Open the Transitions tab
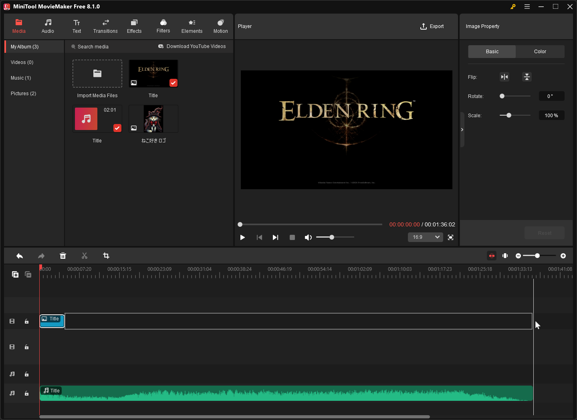The image size is (577, 420). pos(105,26)
